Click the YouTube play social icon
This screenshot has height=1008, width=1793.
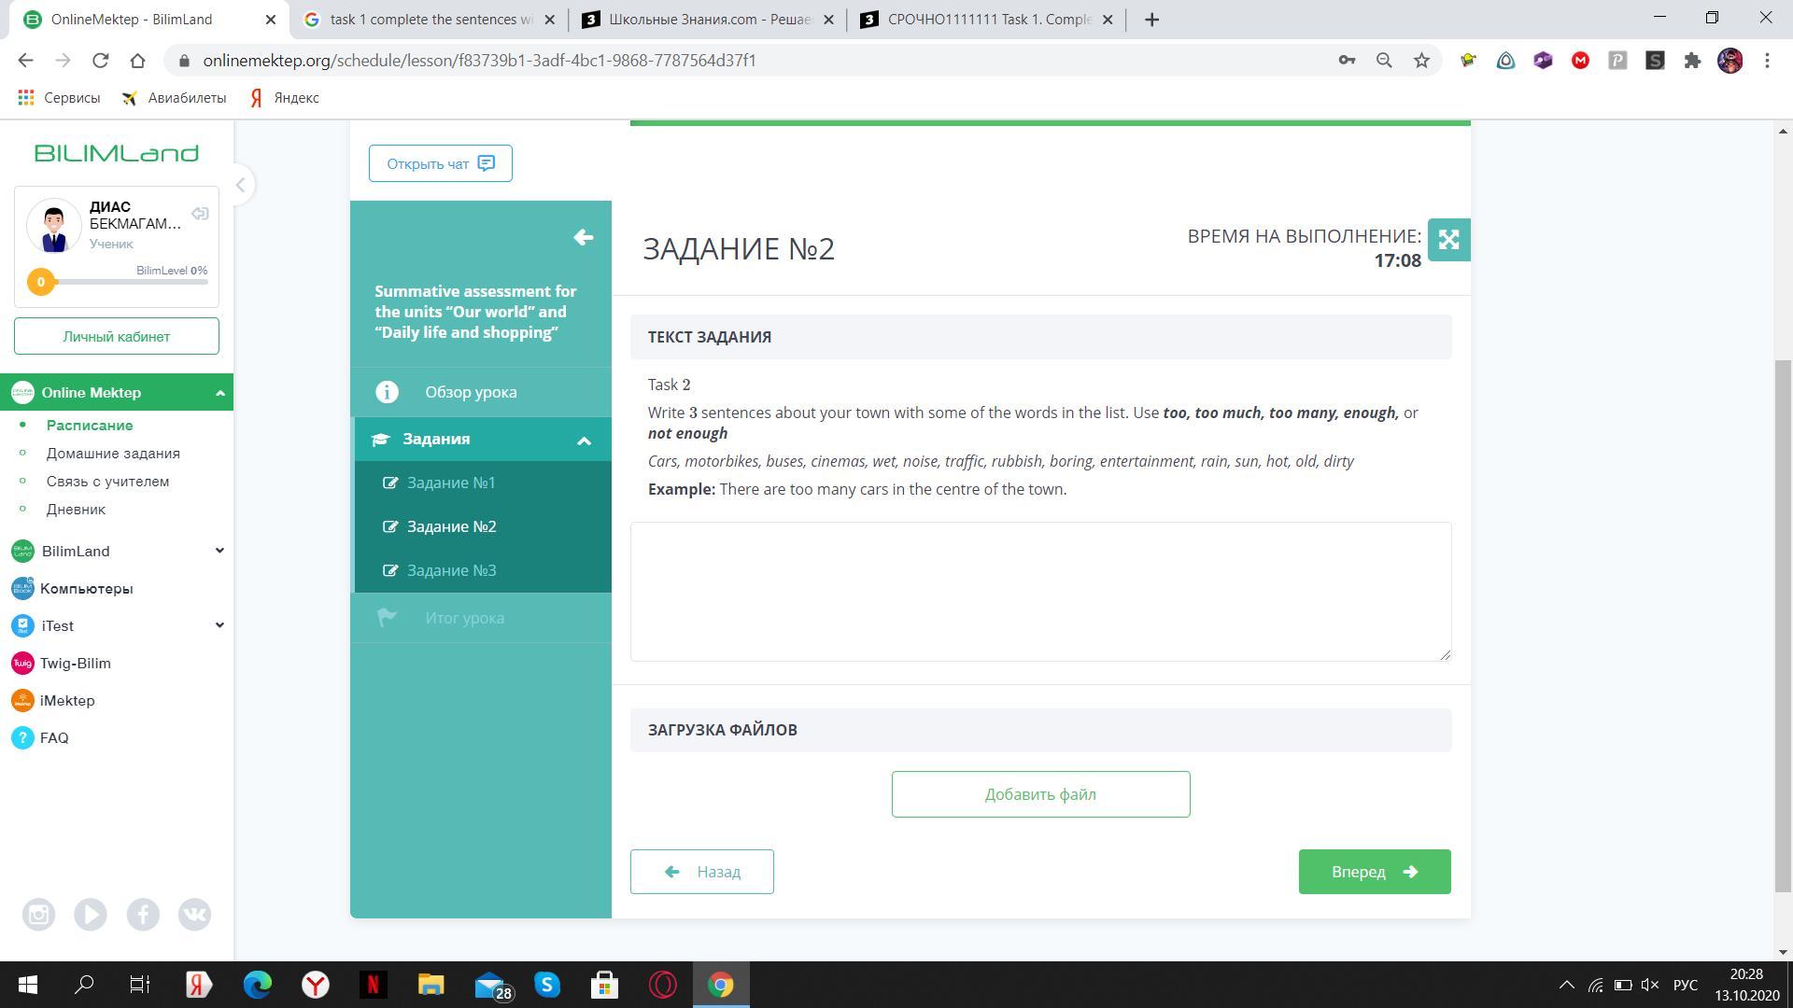tap(91, 915)
